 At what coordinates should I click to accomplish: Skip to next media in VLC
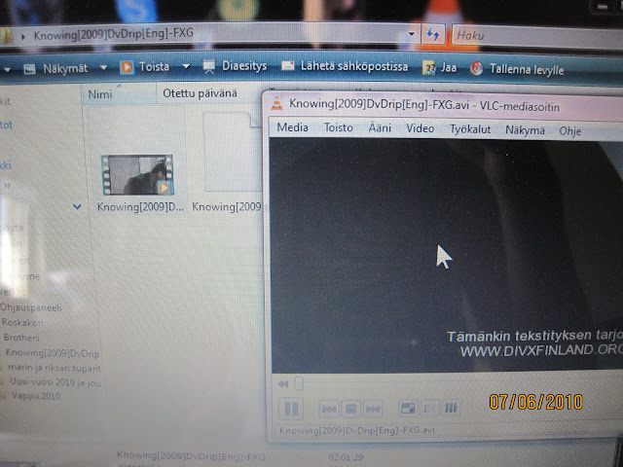click(x=373, y=409)
